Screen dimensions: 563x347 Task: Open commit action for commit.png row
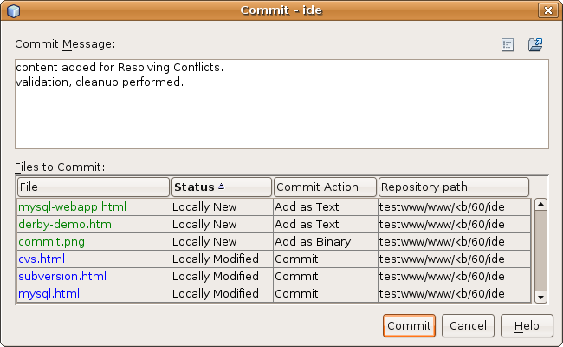coord(325,242)
